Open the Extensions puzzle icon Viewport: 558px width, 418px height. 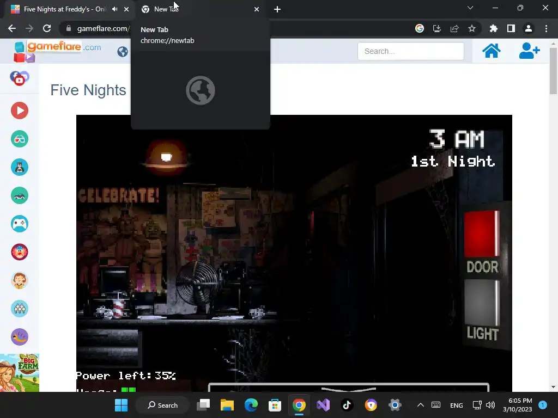coord(494,28)
